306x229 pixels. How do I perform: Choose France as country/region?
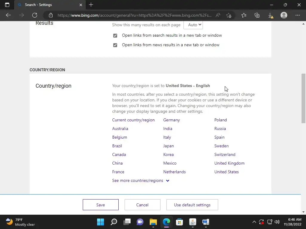click(118, 172)
